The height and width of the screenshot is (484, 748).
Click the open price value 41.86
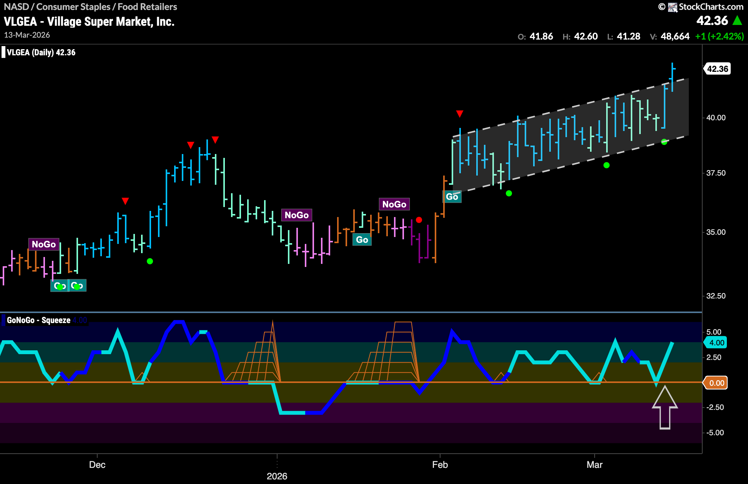(x=541, y=36)
